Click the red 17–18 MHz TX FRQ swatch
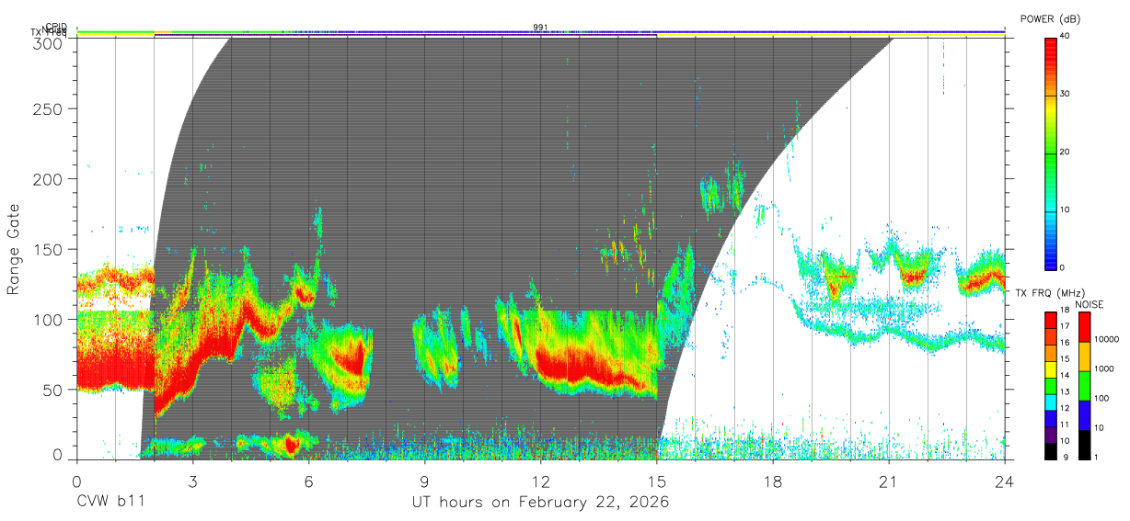Image resolution: width=1130 pixels, height=521 pixels. pos(1050,320)
